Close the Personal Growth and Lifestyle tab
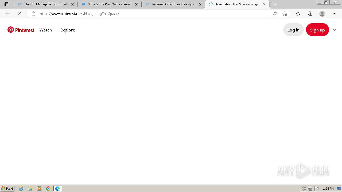The width and height of the screenshot is (342, 192). pyautogui.click(x=200, y=4)
